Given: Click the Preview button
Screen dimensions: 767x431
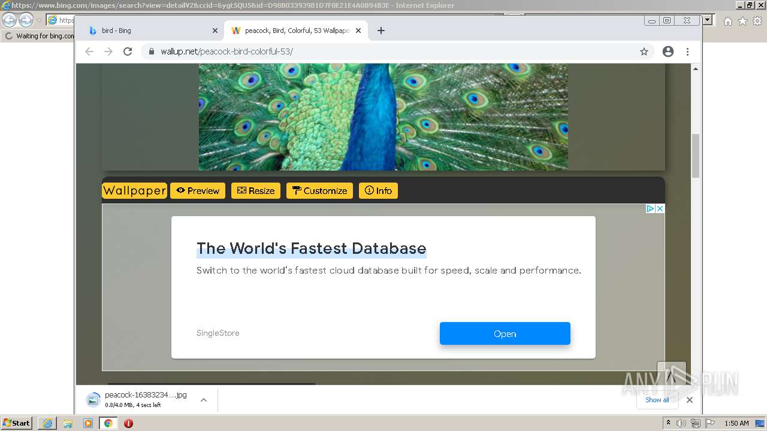Looking at the screenshot, I should [x=198, y=190].
